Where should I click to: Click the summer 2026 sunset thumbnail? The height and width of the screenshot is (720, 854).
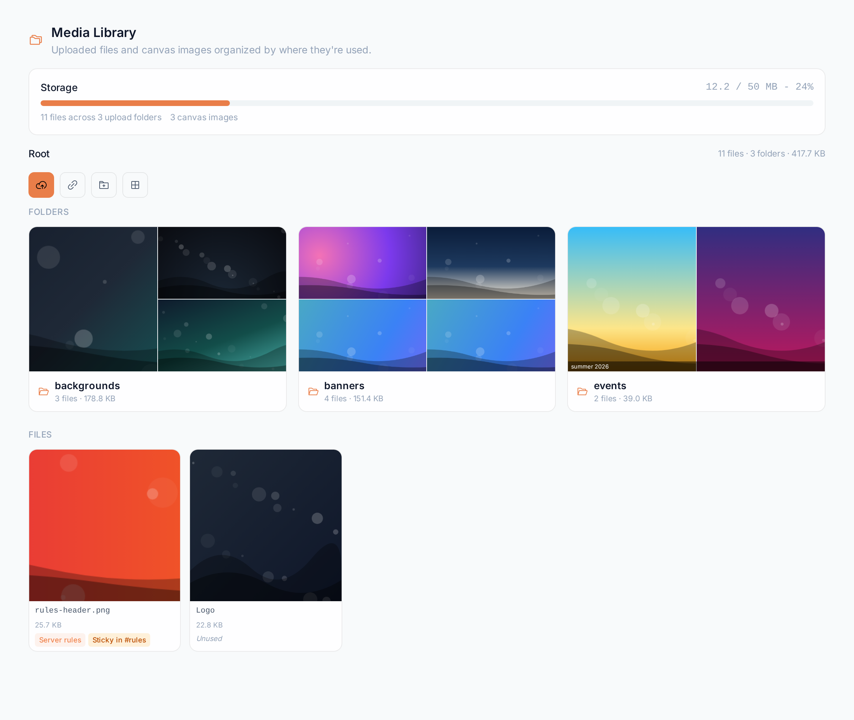pyautogui.click(x=632, y=299)
